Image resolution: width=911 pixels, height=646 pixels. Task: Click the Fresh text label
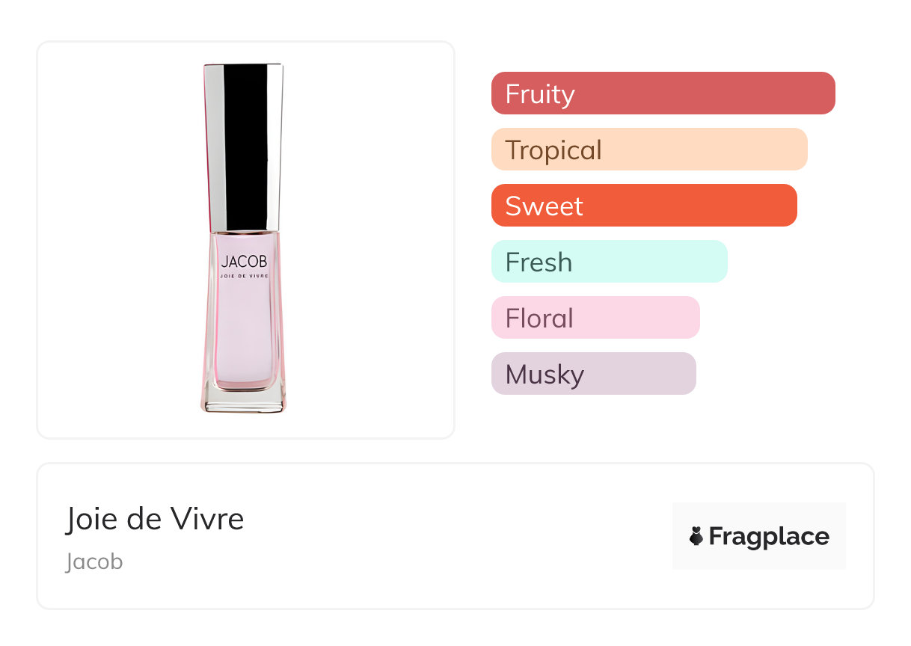point(539,262)
